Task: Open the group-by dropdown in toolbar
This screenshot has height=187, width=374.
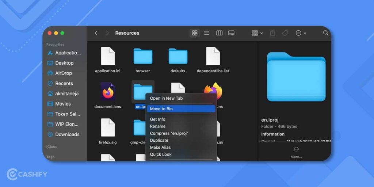Action: 257,33
